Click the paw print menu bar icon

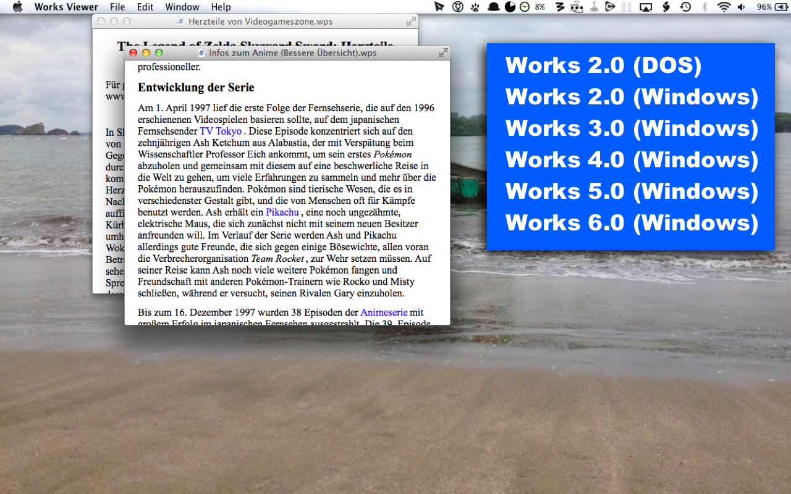pyautogui.click(x=475, y=7)
